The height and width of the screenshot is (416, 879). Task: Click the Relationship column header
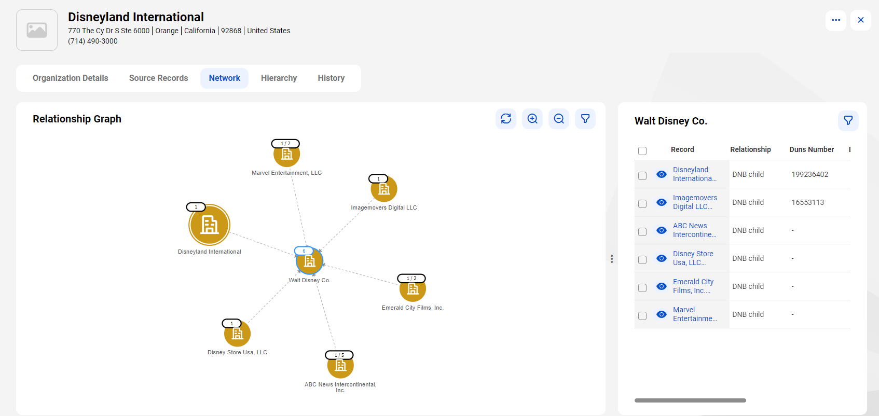(750, 149)
